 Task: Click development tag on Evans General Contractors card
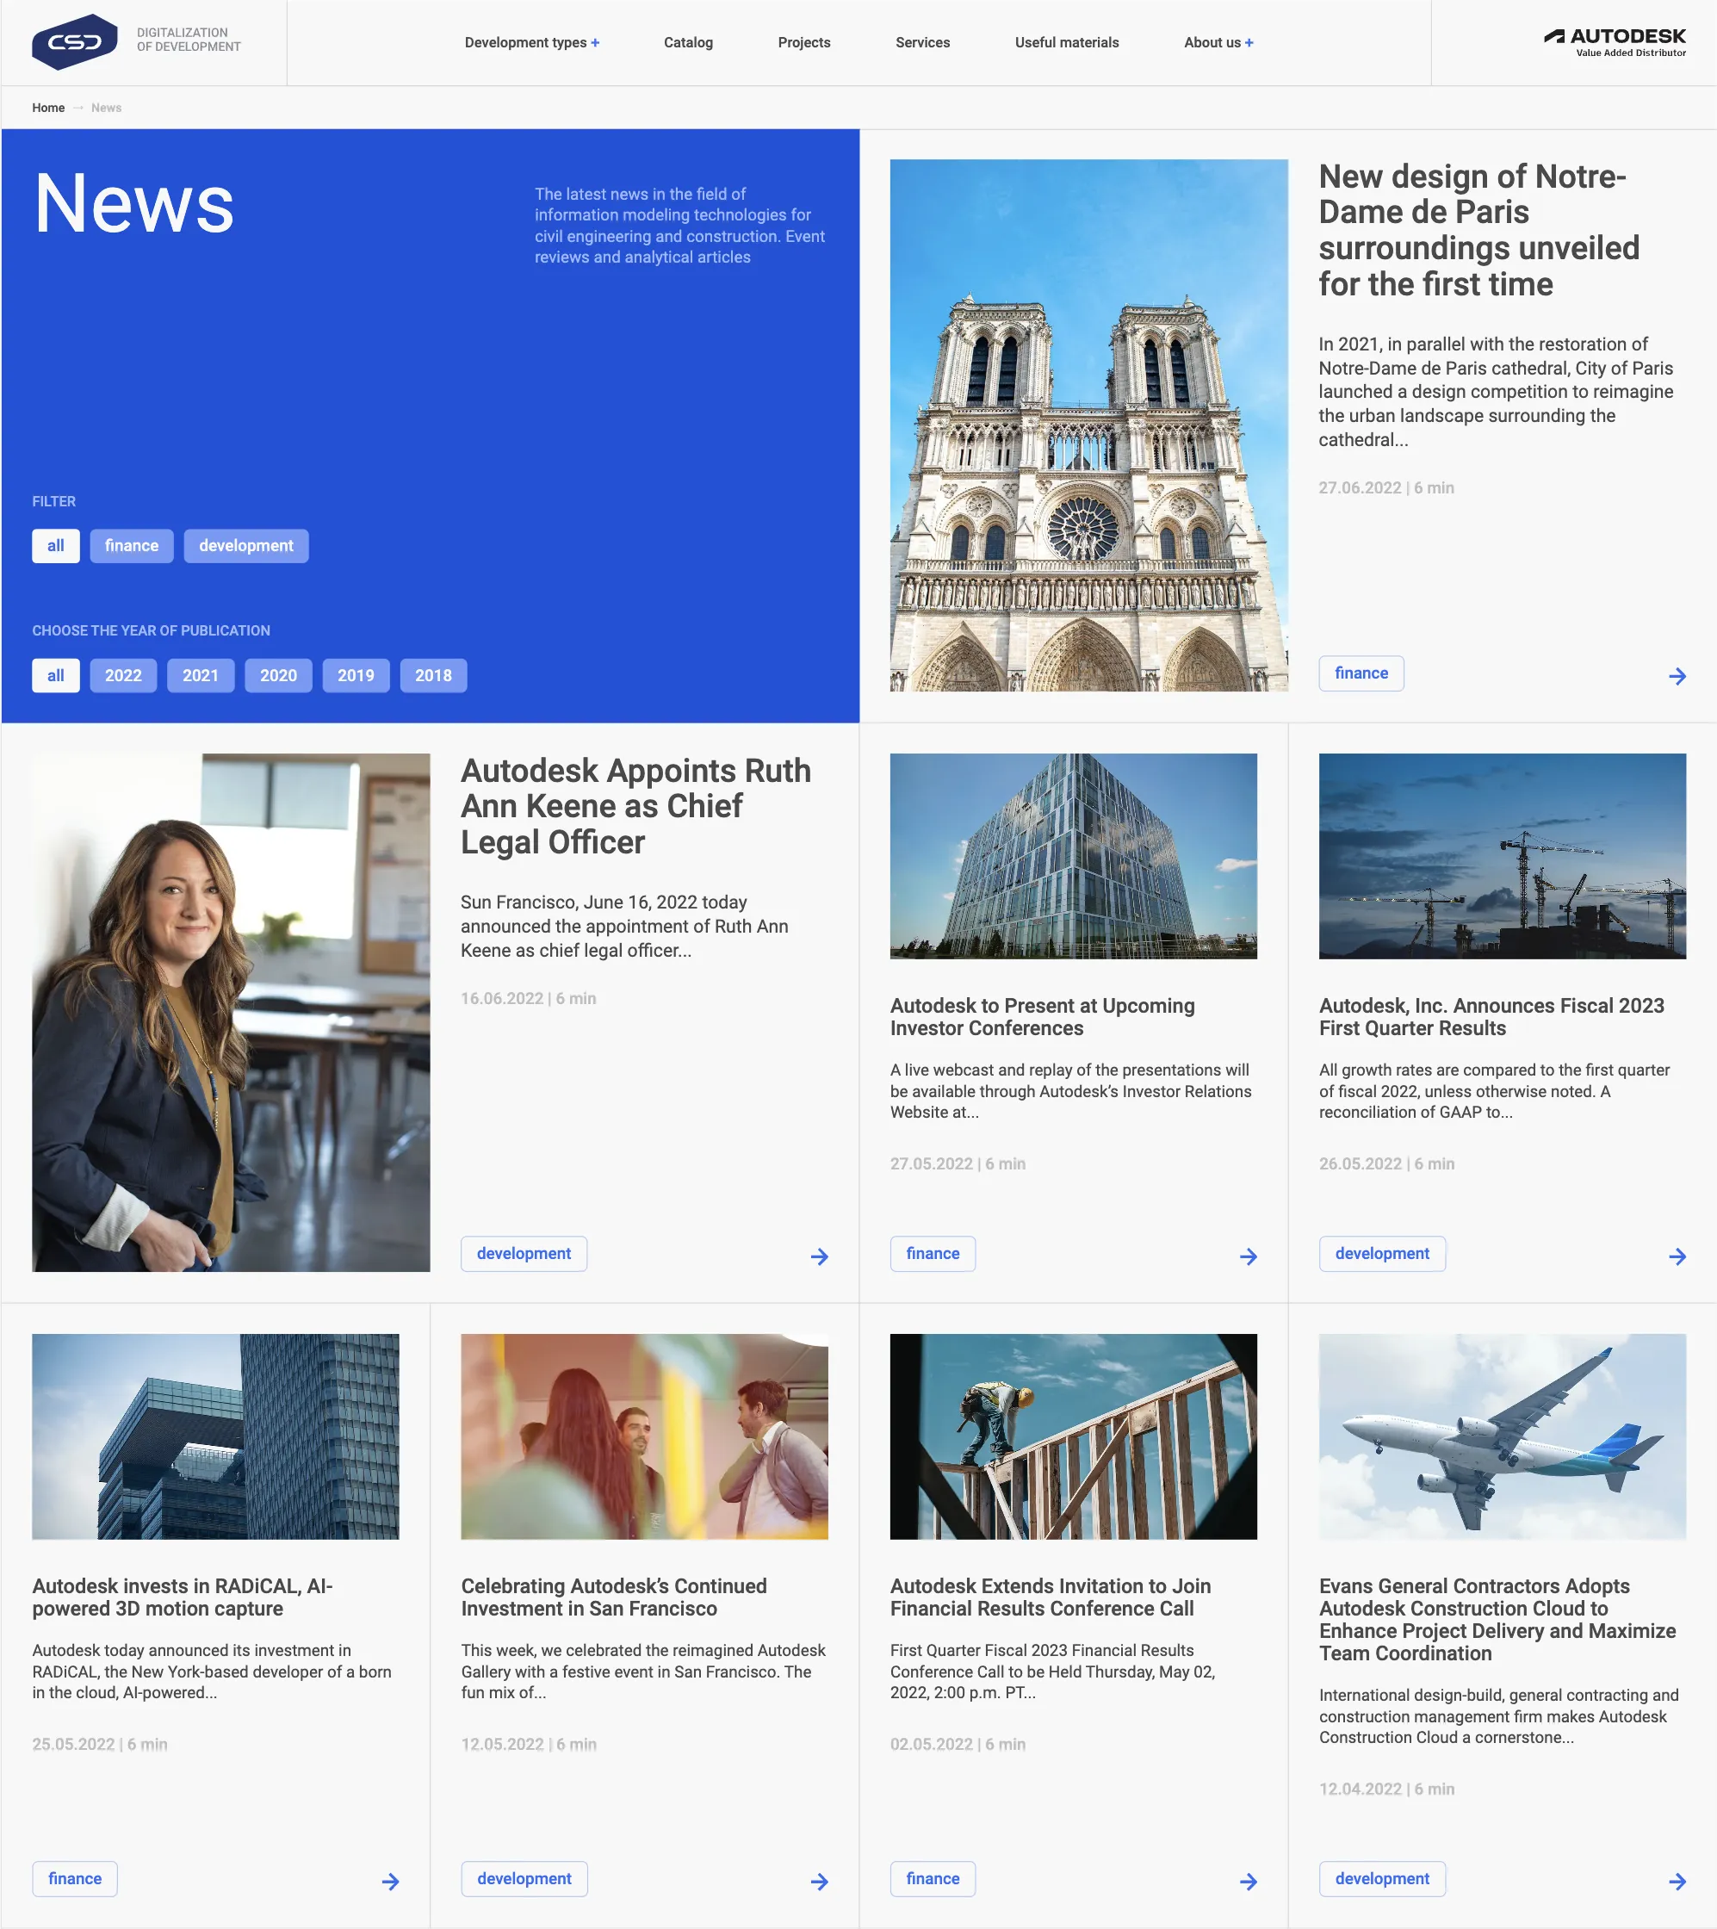pyautogui.click(x=1381, y=1879)
